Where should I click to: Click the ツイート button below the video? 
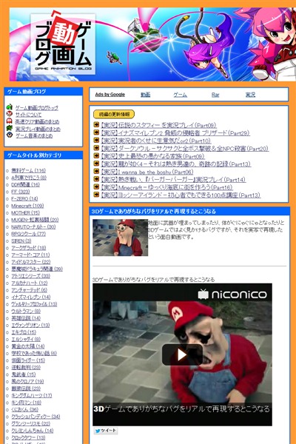tap(106, 431)
